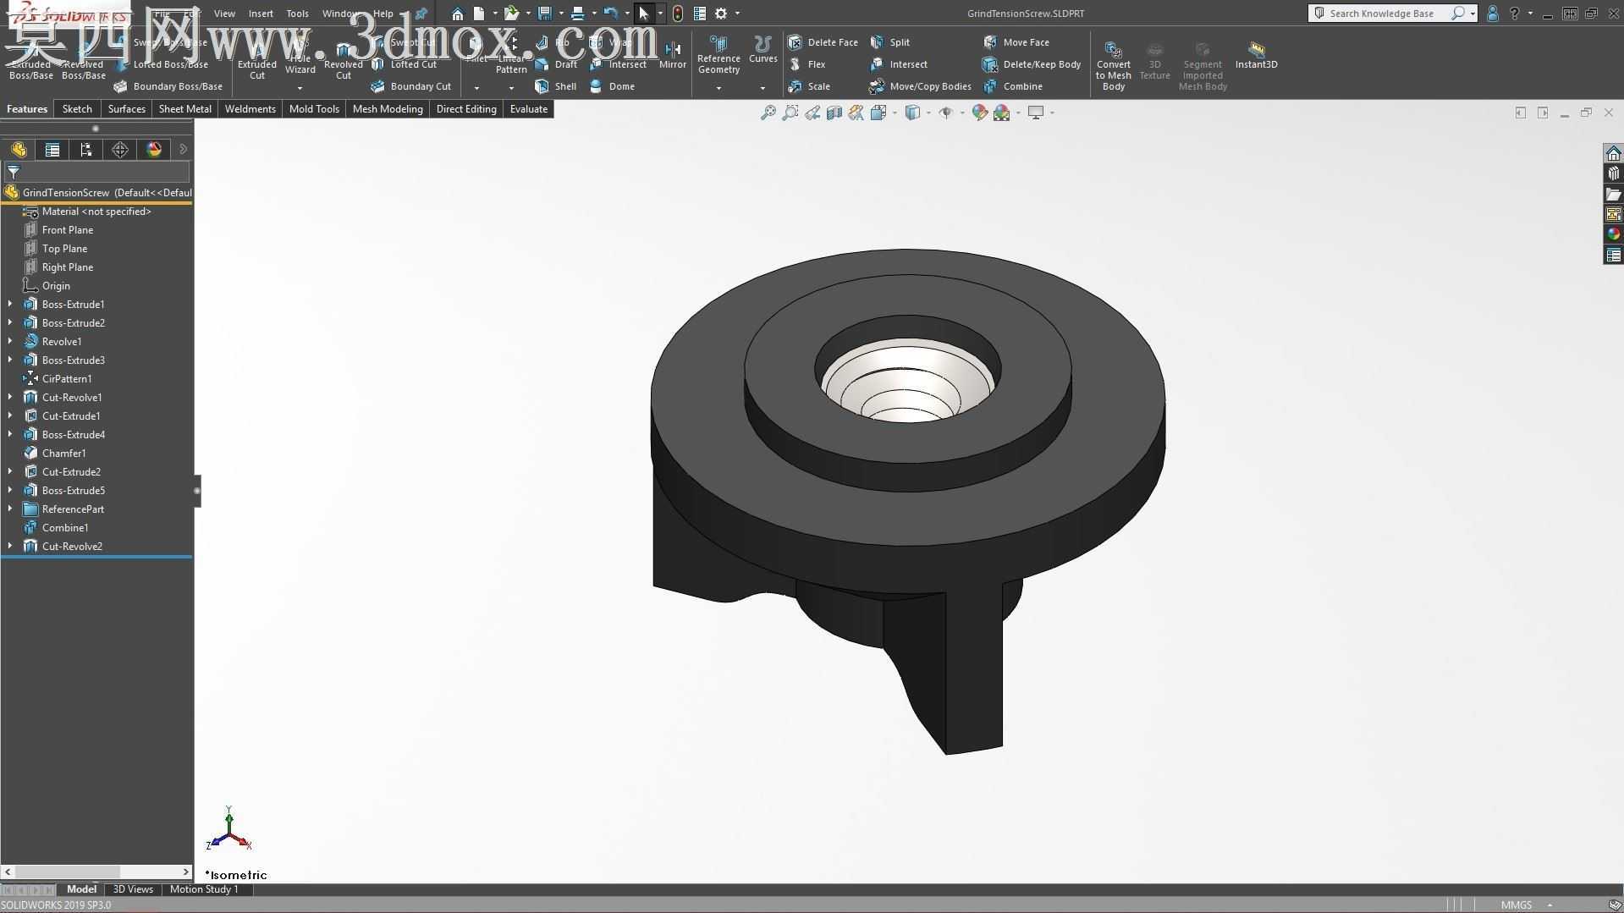Image resolution: width=1624 pixels, height=913 pixels.
Task: Expand the Revolve1 feature node
Action: pyautogui.click(x=10, y=341)
